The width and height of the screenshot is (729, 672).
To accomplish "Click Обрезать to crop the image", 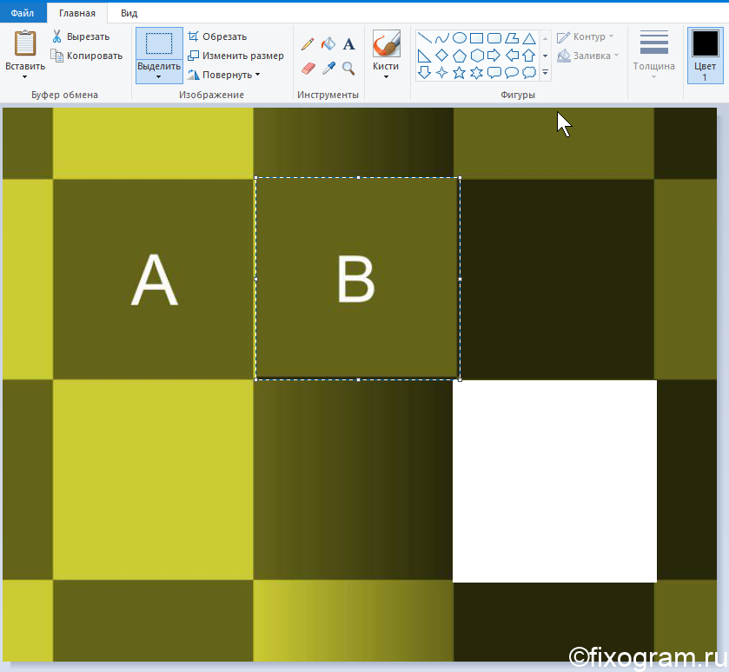I will [x=224, y=36].
